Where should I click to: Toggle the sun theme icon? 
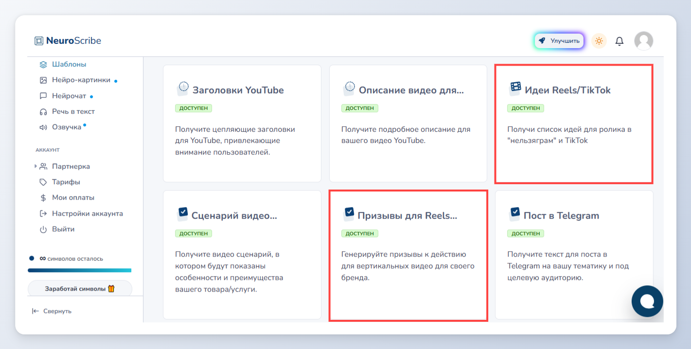(x=599, y=41)
